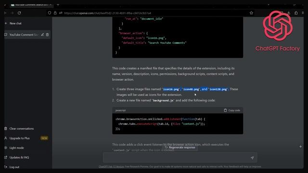Screen dimensions: 308x173
Task: Click the javascript label on the code block
Action: tap(120, 111)
